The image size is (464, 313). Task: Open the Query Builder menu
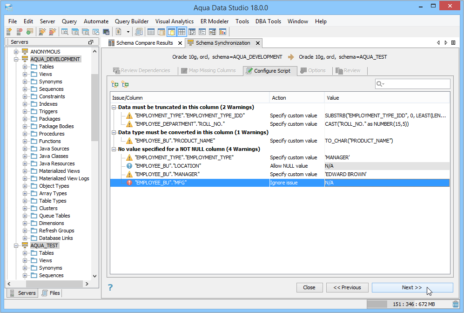coord(132,21)
